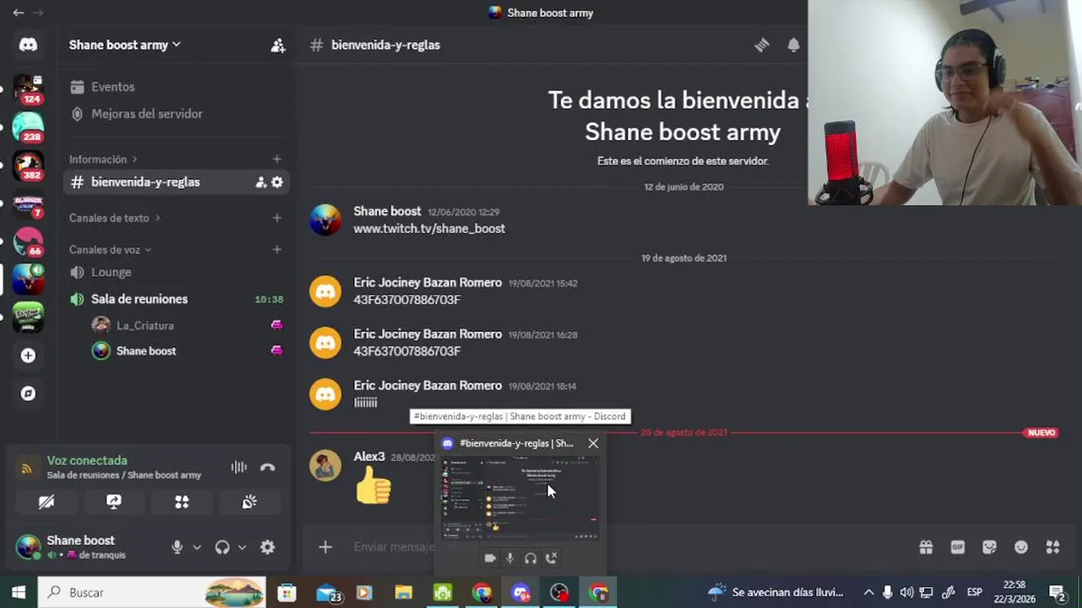Share your screen in voice panel
Image resolution: width=1082 pixels, height=608 pixels.
coord(114,502)
